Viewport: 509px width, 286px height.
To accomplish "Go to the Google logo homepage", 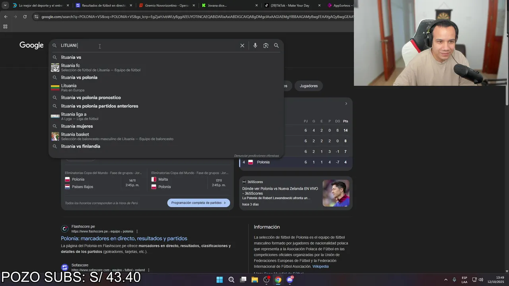I will [31, 45].
